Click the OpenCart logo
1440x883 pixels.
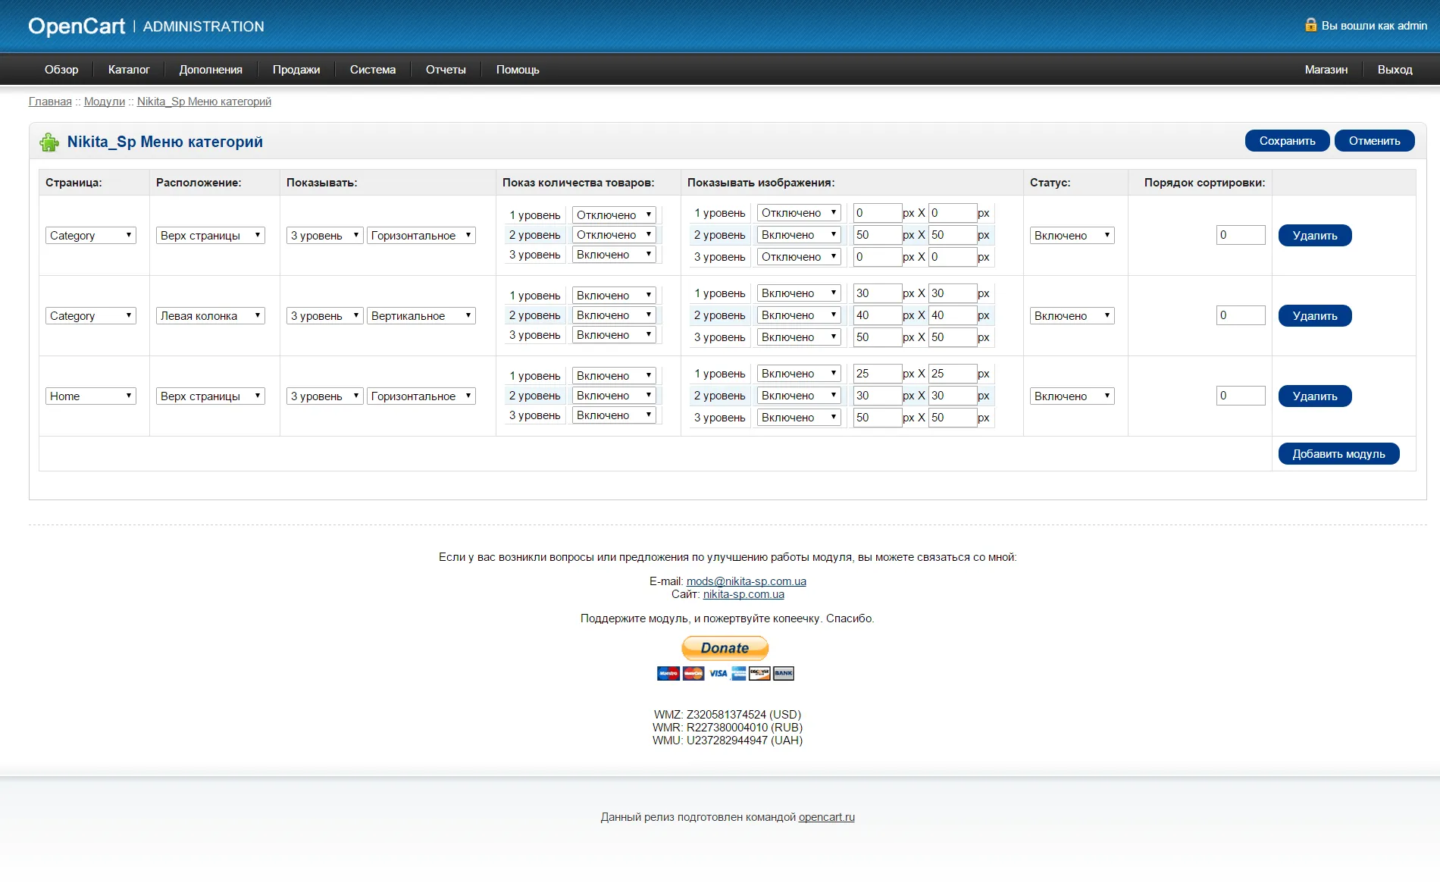(x=77, y=26)
